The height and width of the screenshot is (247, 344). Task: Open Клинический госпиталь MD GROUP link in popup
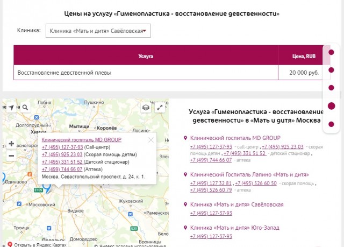[81, 139]
